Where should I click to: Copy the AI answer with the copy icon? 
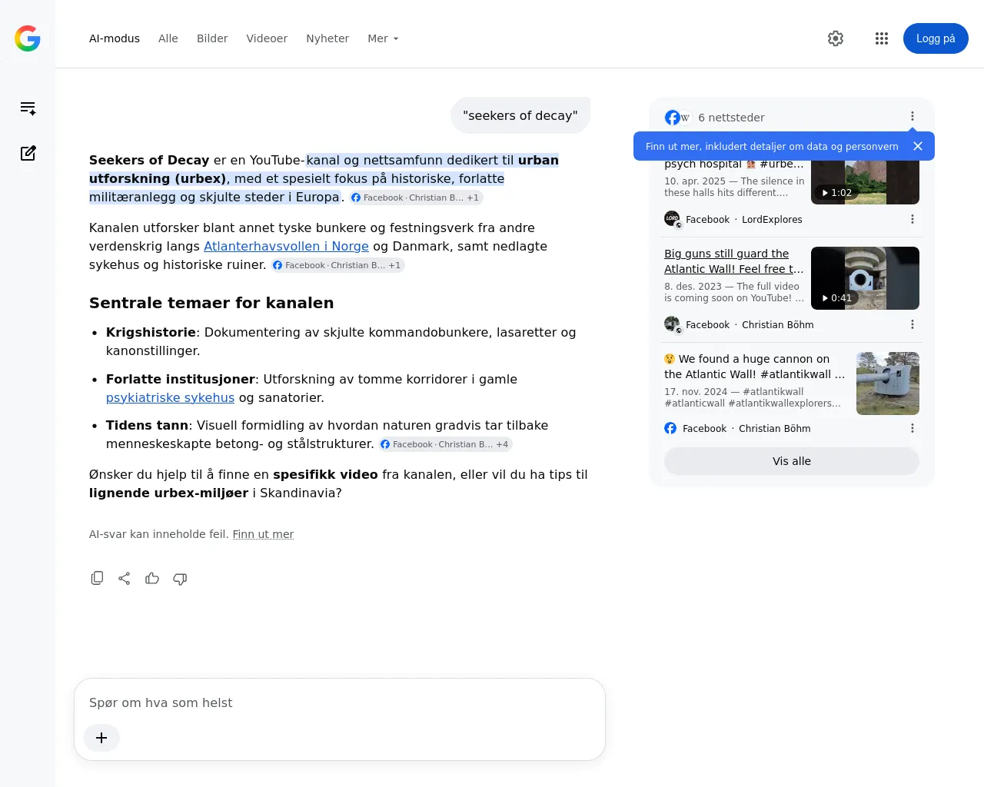click(97, 578)
